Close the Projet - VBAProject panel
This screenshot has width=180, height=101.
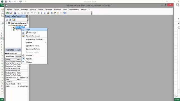click(27, 16)
